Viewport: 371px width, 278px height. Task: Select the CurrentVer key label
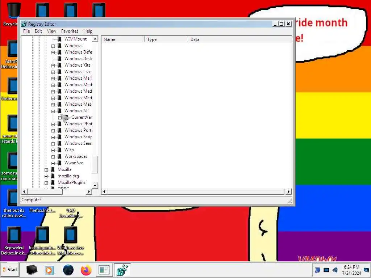point(82,117)
